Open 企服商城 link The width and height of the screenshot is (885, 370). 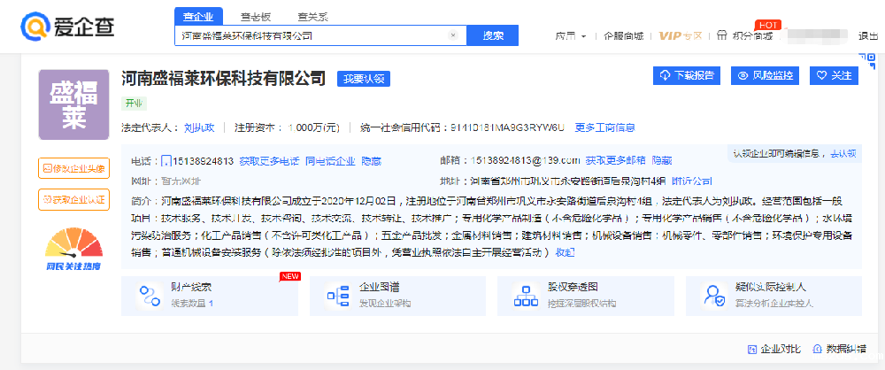(x=624, y=35)
